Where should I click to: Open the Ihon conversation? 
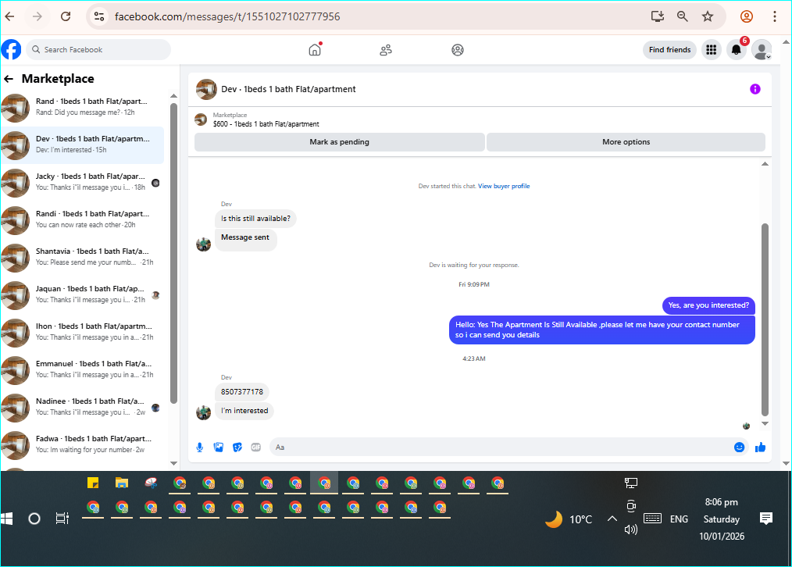(x=82, y=332)
